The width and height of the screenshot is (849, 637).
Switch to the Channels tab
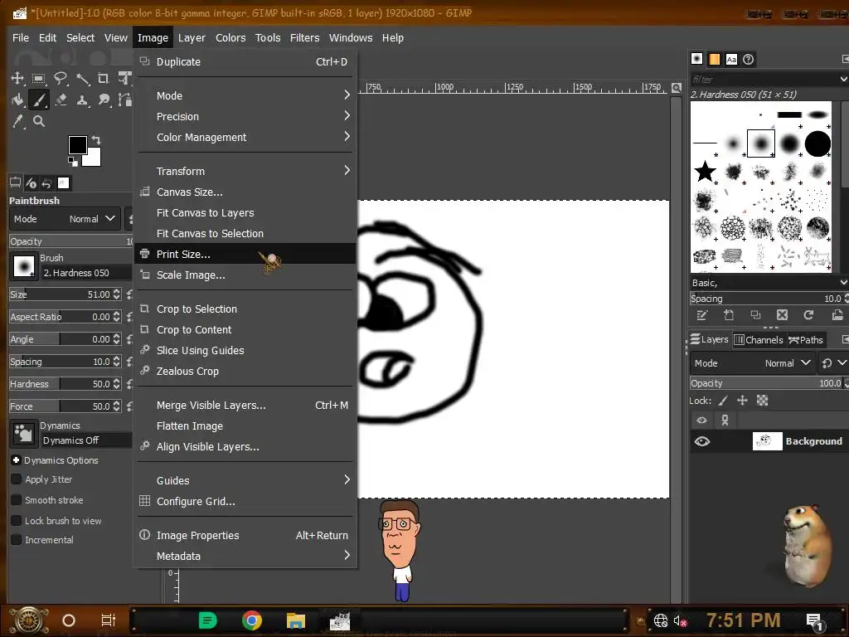[758, 339]
